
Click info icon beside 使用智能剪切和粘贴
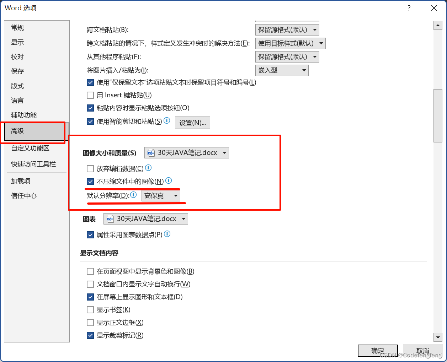(x=167, y=120)
